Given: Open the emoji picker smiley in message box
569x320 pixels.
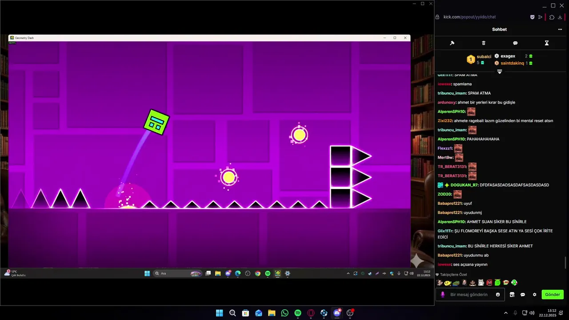Looking at the screenshot, I should tap(498, 294).
